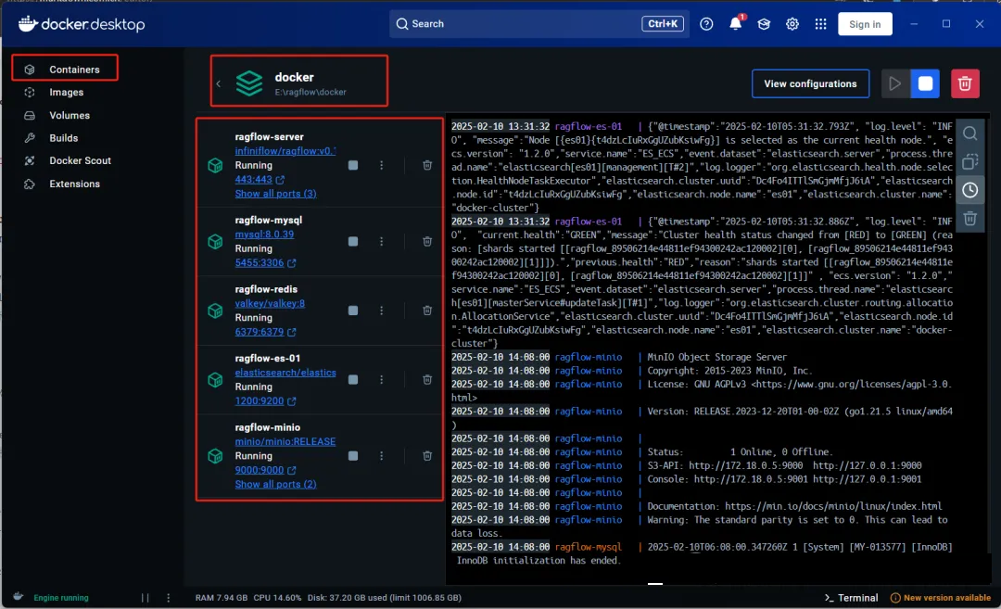Click the ragflow-server container cube icon
The height and width of the screenshot is (609, 1001).
[215, 165]
